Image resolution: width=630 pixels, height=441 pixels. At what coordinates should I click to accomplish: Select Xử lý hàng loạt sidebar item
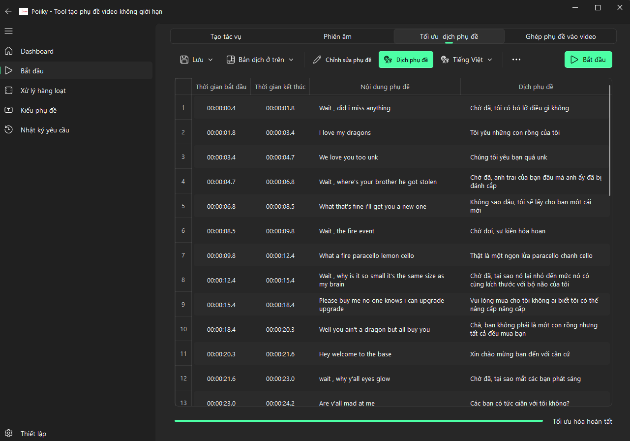pos(43,91)
